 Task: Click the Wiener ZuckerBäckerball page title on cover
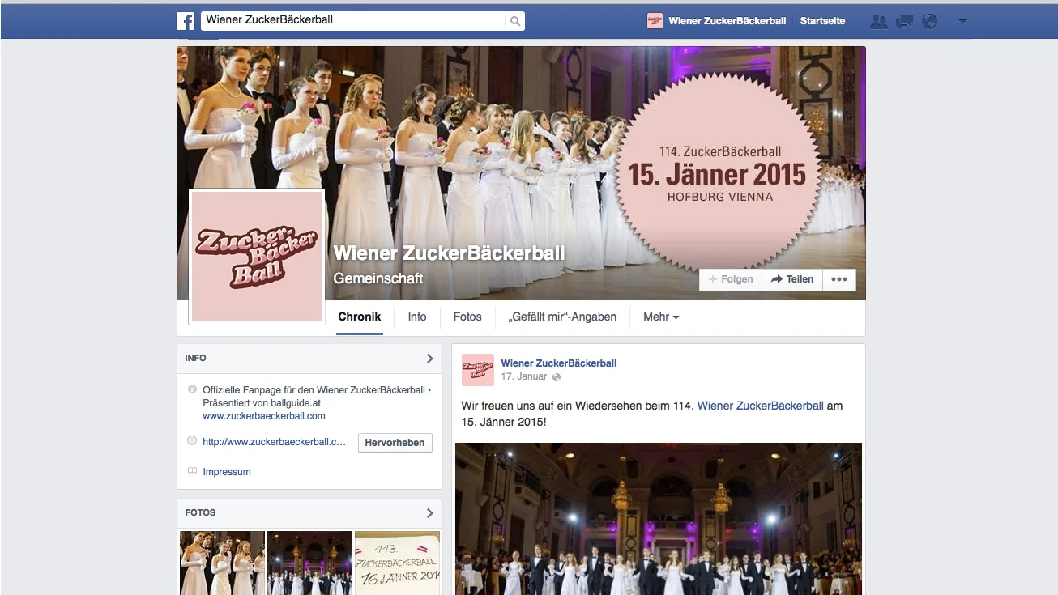(449, 253)
